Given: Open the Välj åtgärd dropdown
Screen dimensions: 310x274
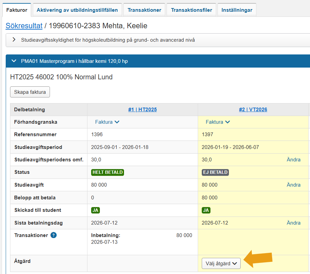Looking at the screenshot, I should point(221,264).
